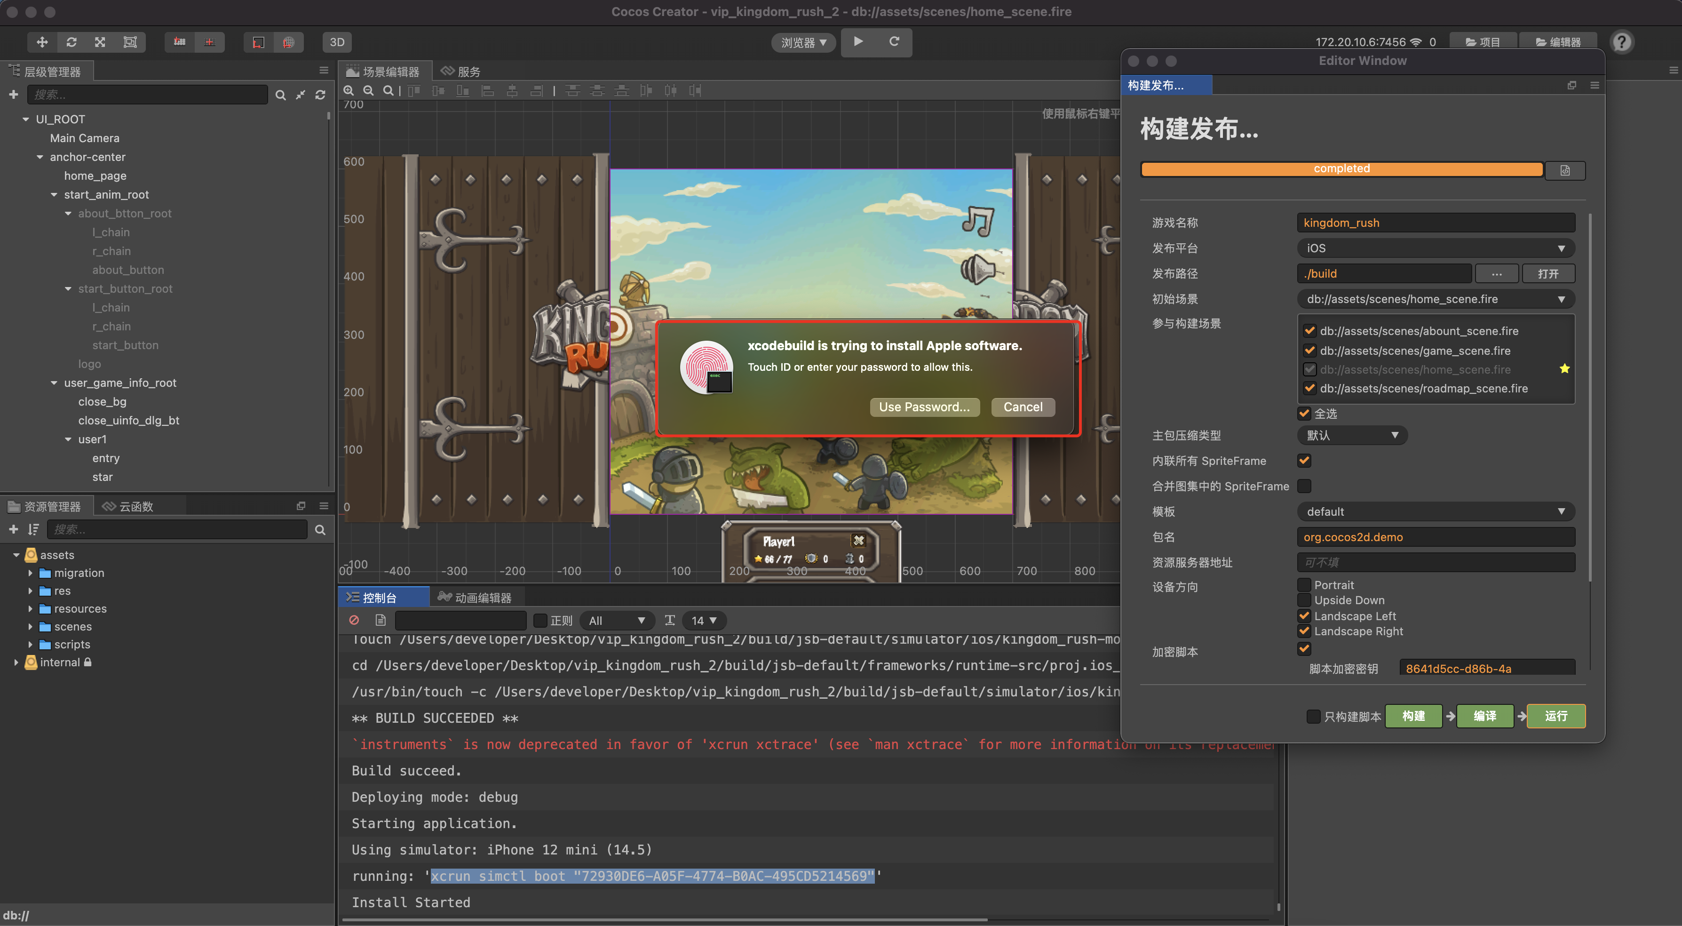Click the 编译 compile button
Image resolution: width=1682 pixels, height=926 pixels.
pyautogui.click(x=1485, y=716)
